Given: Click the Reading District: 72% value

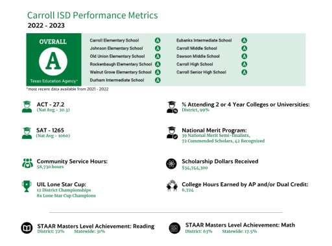Looking at the screenshot, I should tap(51, 232).
